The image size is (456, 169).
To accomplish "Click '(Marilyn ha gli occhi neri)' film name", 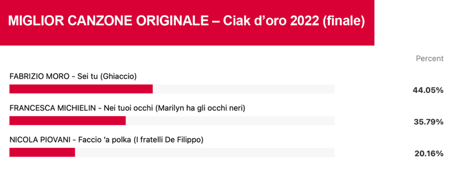I will tap(200, 108).
